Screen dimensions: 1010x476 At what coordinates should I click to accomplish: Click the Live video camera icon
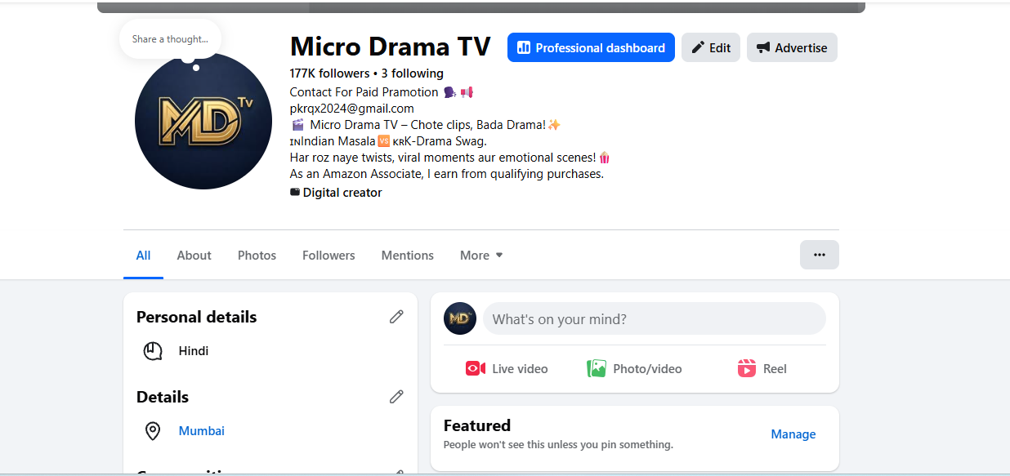point(476,368)
